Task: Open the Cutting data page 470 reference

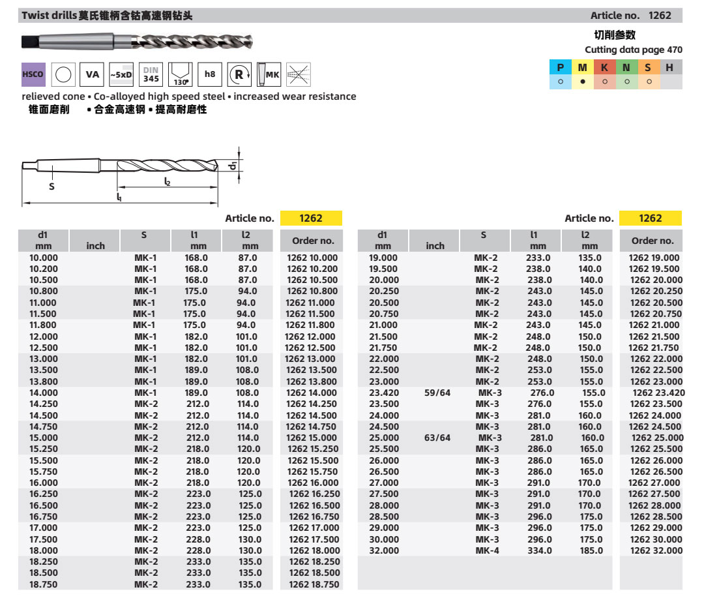Action: [x=633, y=50]
